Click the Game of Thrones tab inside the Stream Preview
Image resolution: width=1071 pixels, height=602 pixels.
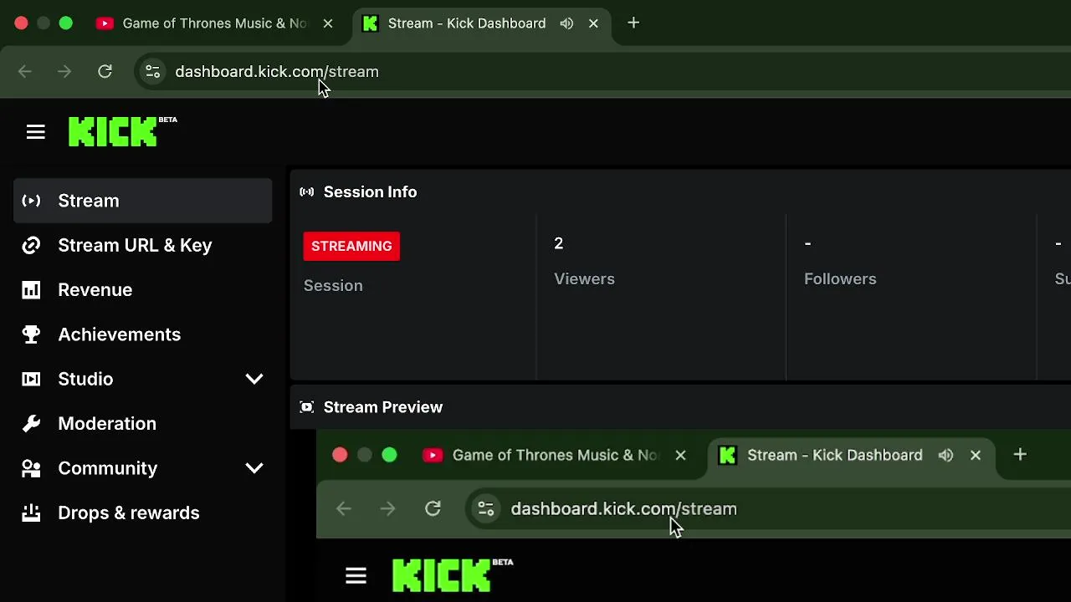pos(554,455)
